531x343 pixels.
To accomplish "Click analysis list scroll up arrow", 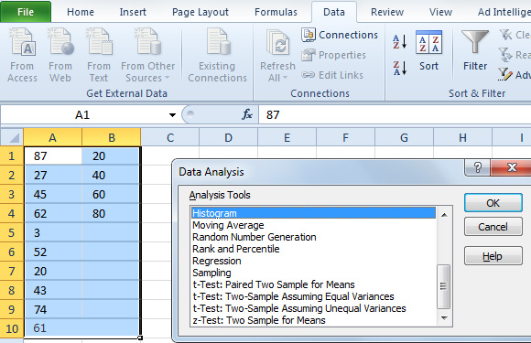I will tap(444, 214).
